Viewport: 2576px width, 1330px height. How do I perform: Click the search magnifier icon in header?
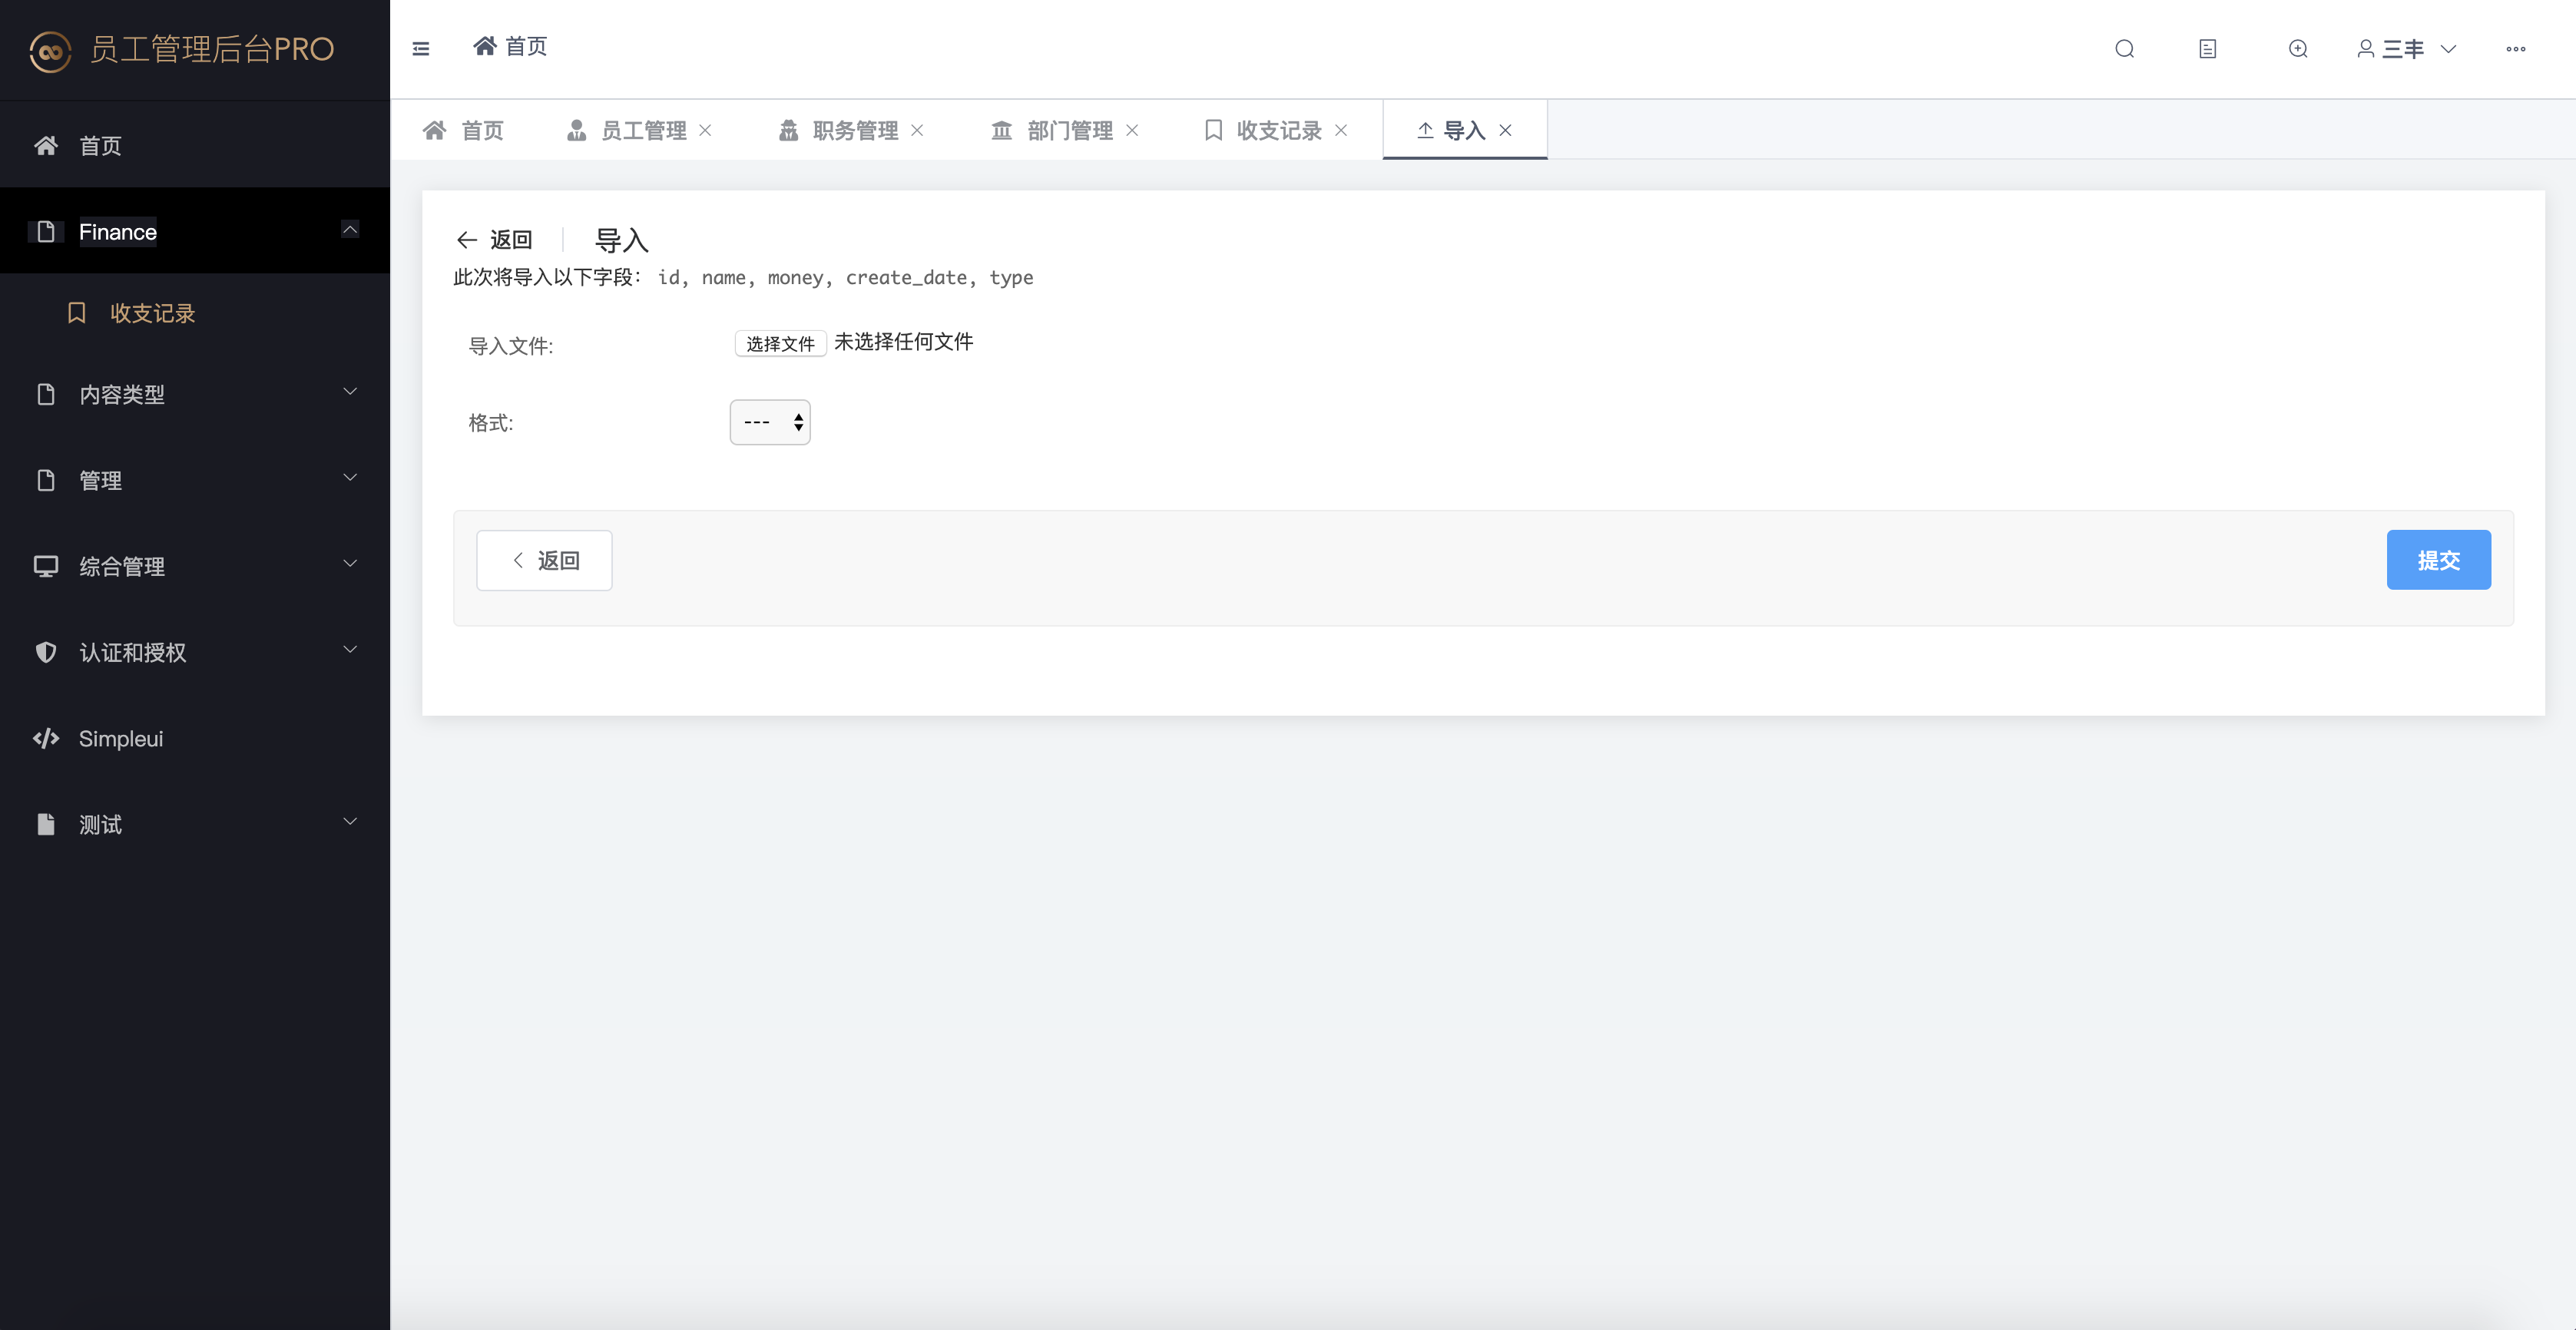[x=2124, y=49]
